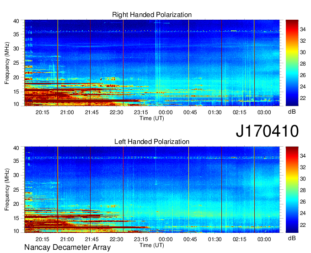Click the 03:00 time tick under Right Handed plot
Screen dimensions: 311x253
[264, 112]
